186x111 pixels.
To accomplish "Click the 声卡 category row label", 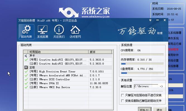I will (32, 56).
